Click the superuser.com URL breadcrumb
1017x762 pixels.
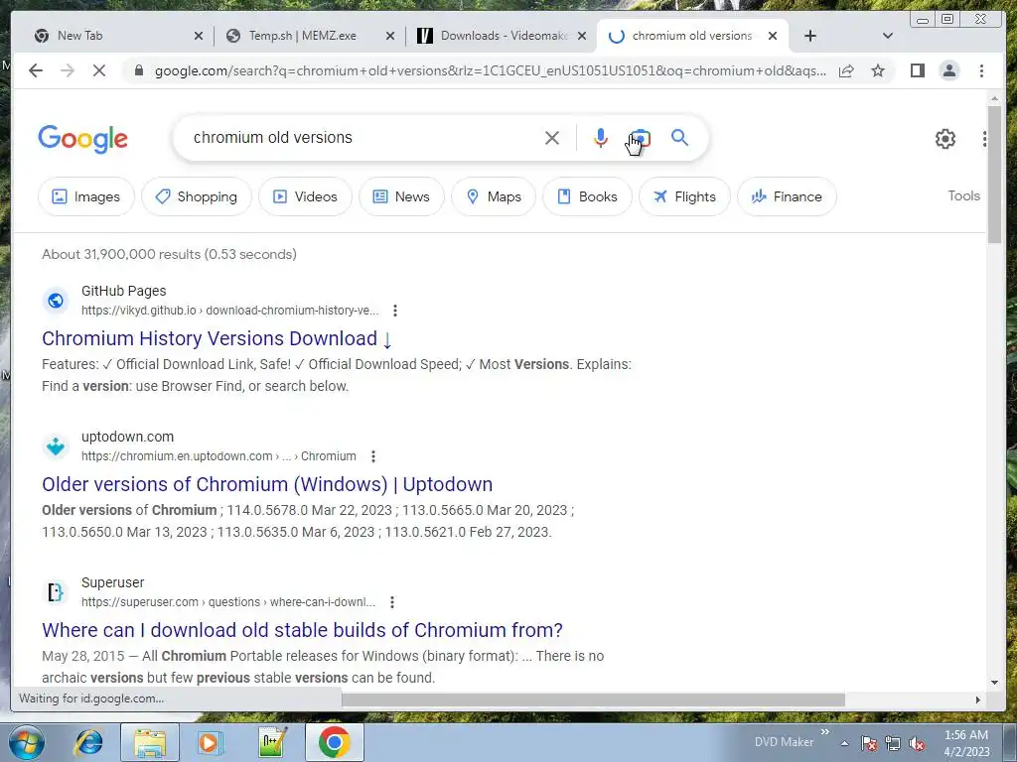(228, 602)
